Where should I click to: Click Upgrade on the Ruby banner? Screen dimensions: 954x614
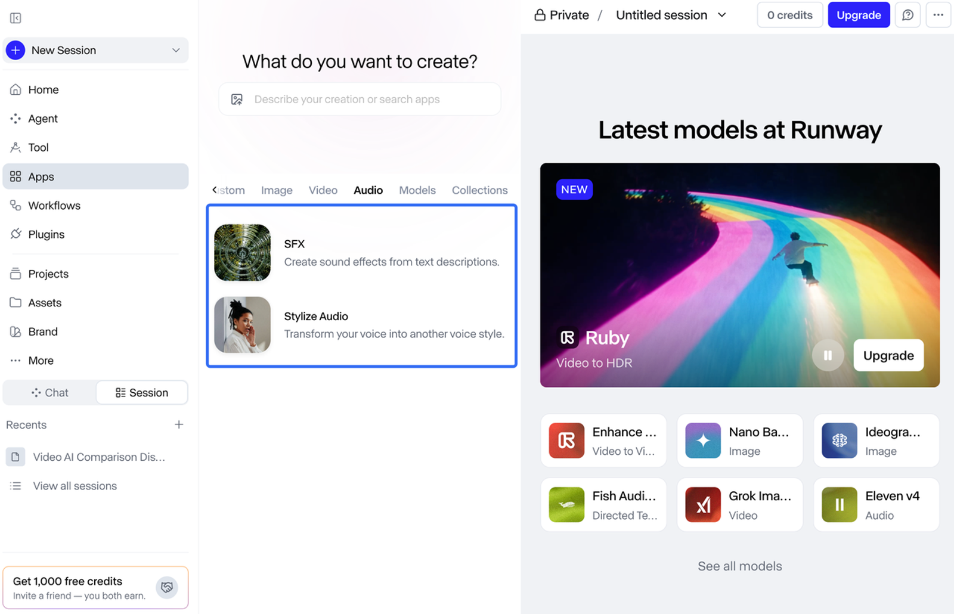[888, 355]
